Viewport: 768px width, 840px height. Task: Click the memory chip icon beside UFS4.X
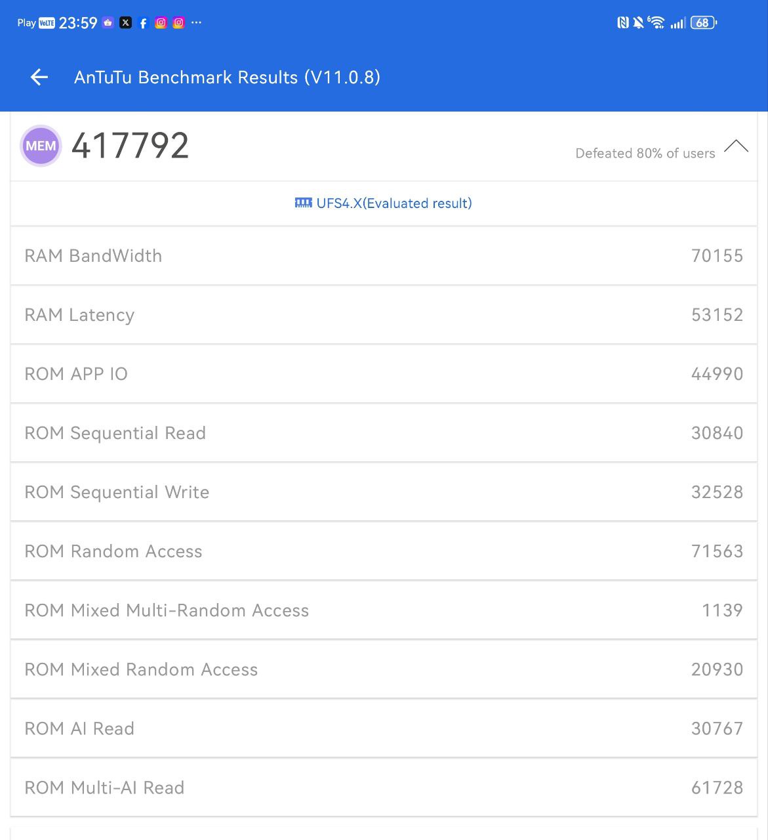pos(303,203)
